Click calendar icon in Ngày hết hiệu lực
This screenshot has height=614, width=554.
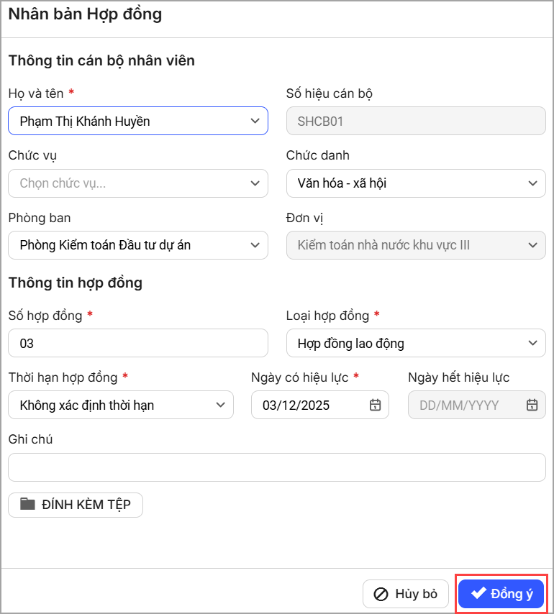532,405
